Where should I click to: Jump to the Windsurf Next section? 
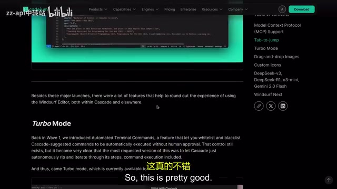tap(268, 94)
